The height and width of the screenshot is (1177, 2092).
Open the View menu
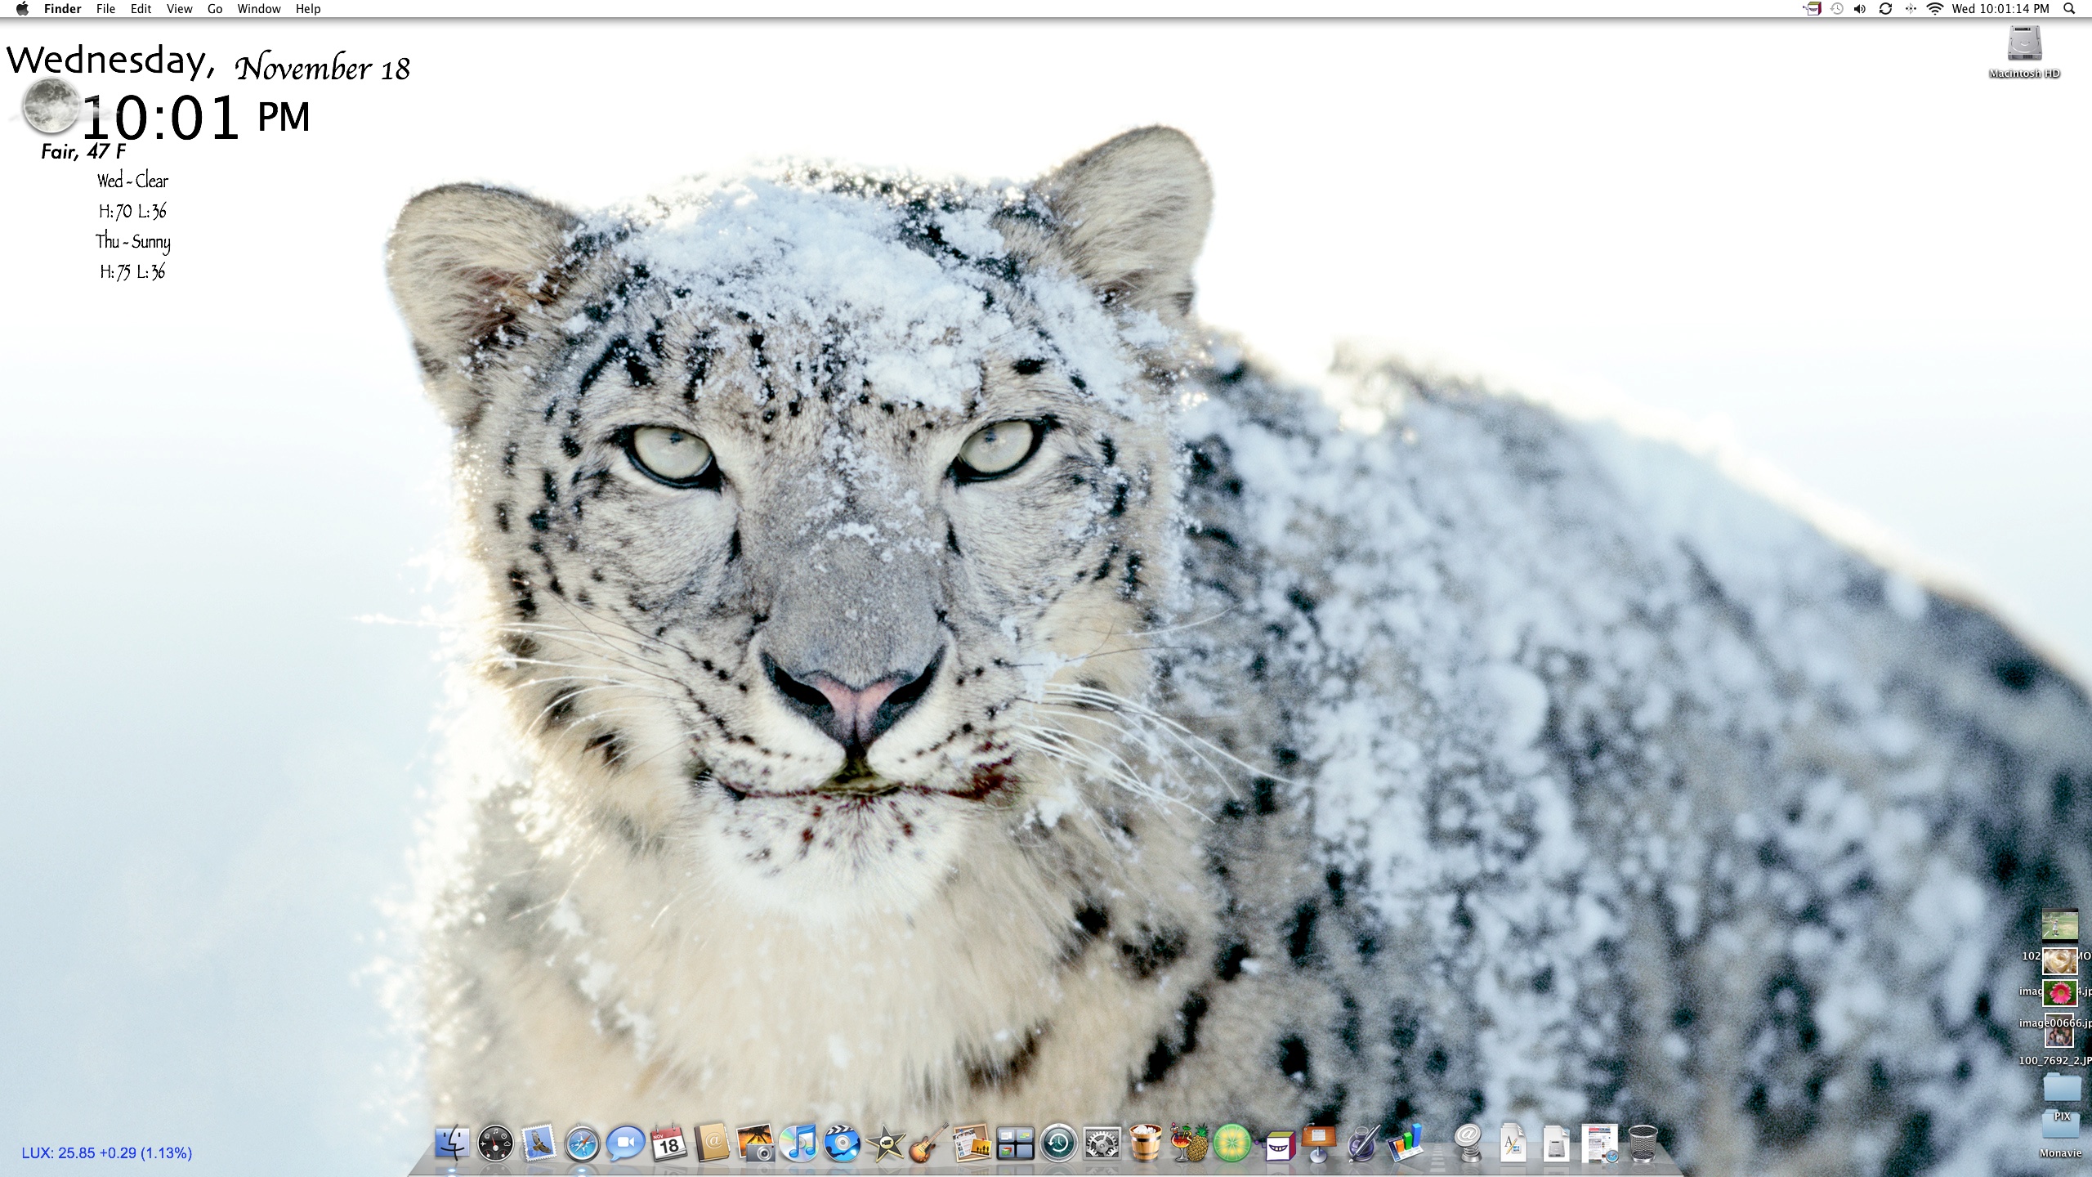[179, 9]
